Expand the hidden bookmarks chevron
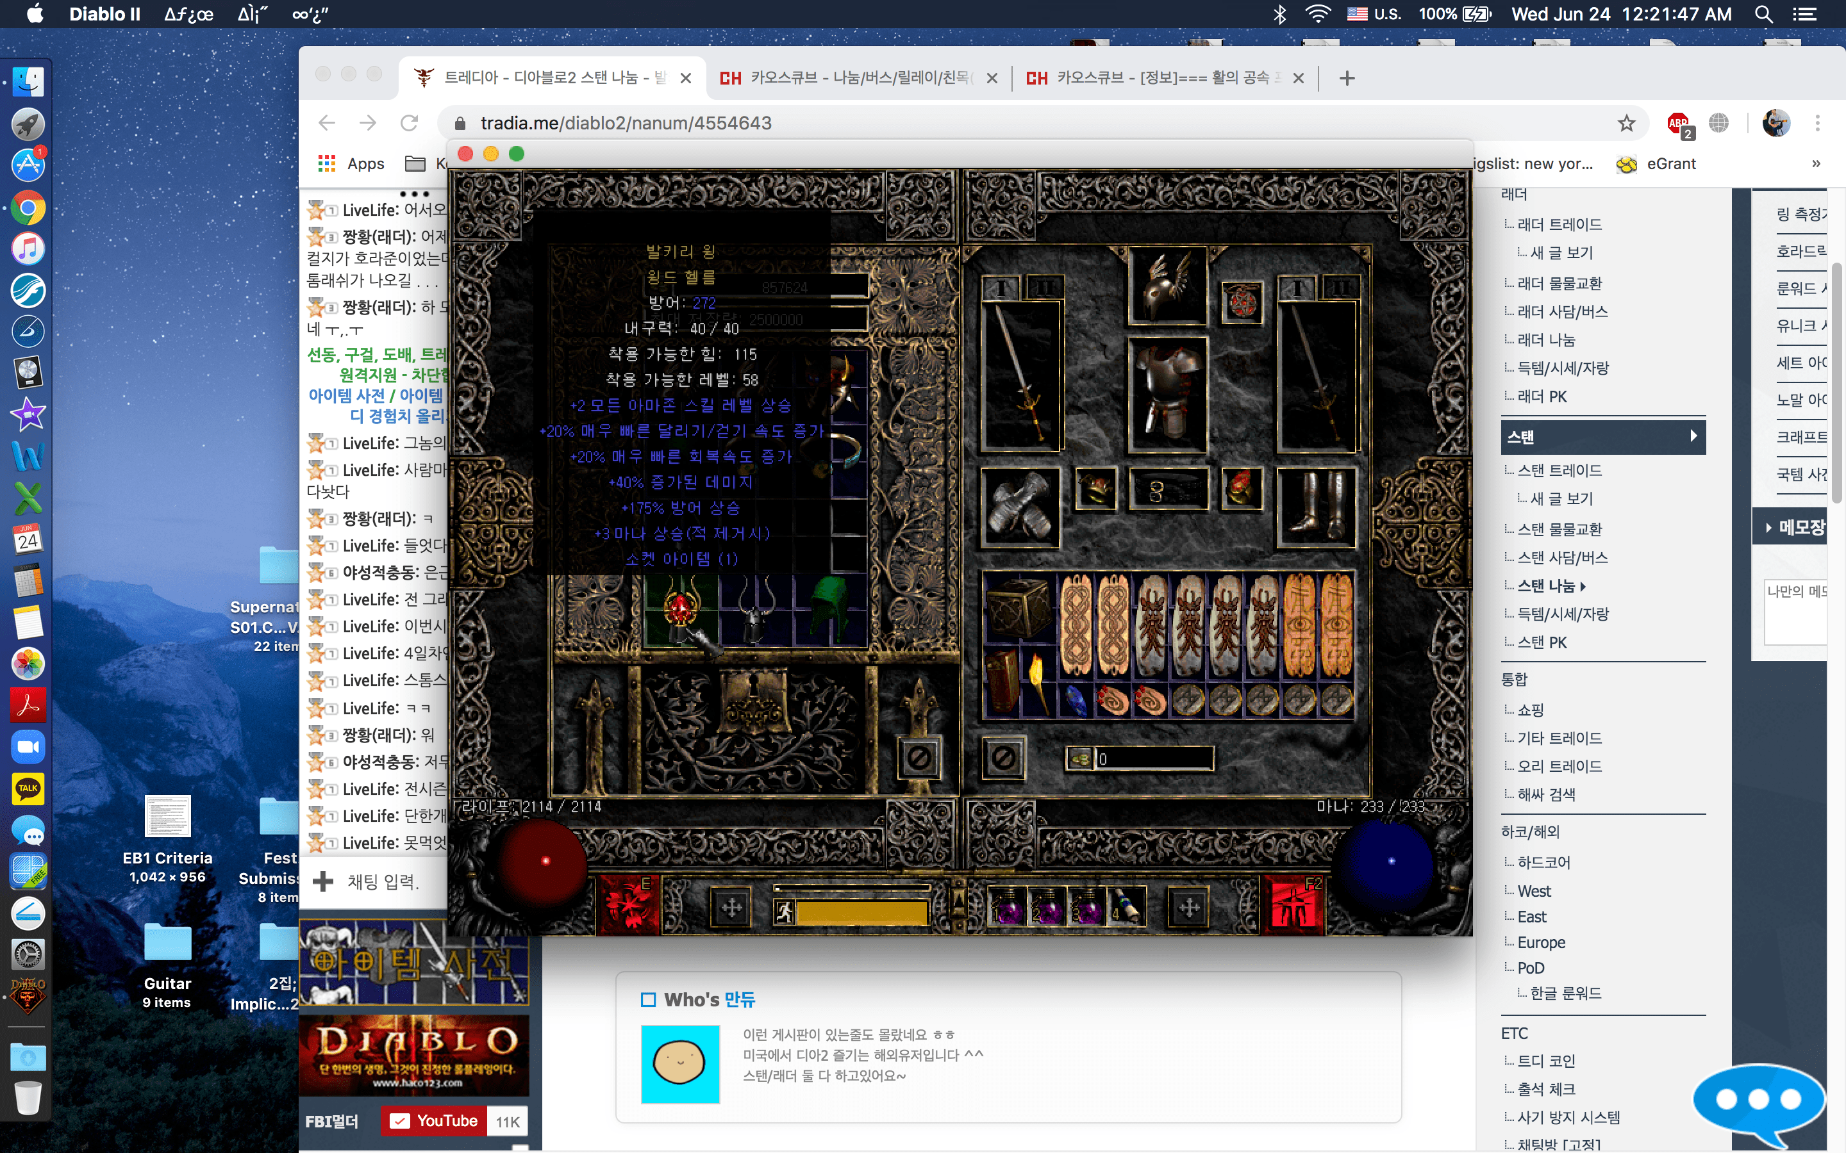This screenshot has height=1153, width=1846. pyautogui.click(x=1817, y=163)
